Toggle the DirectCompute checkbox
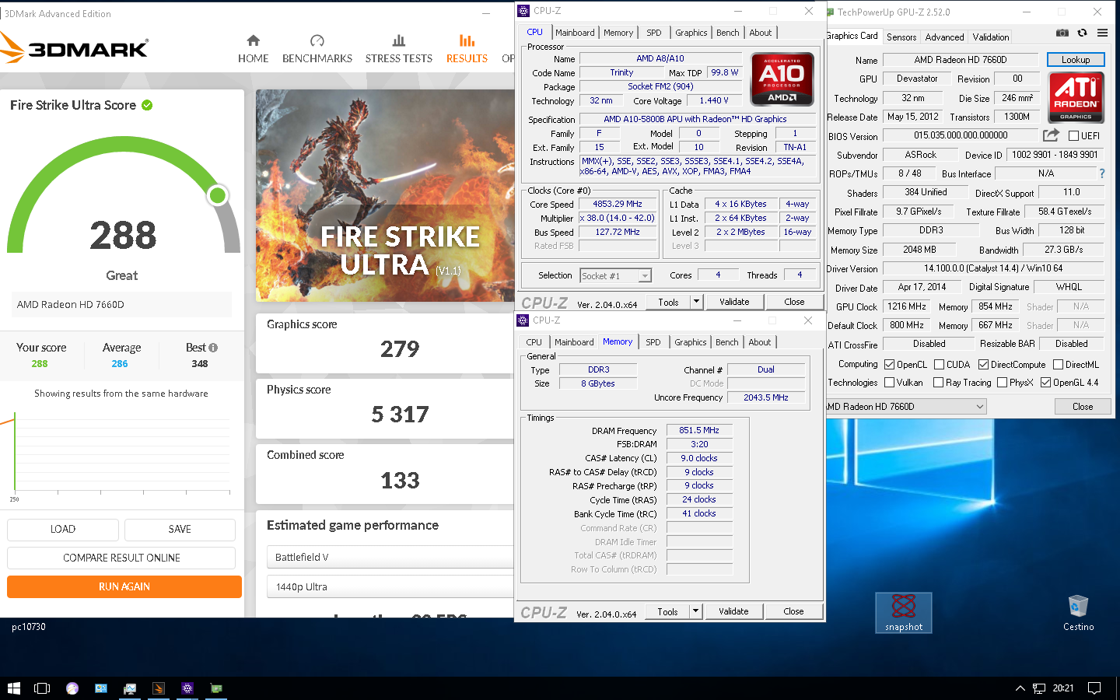1120x700 pixels. pos(984,364)
